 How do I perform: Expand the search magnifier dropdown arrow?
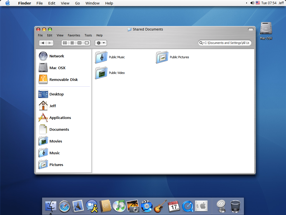tap(201, 43)
